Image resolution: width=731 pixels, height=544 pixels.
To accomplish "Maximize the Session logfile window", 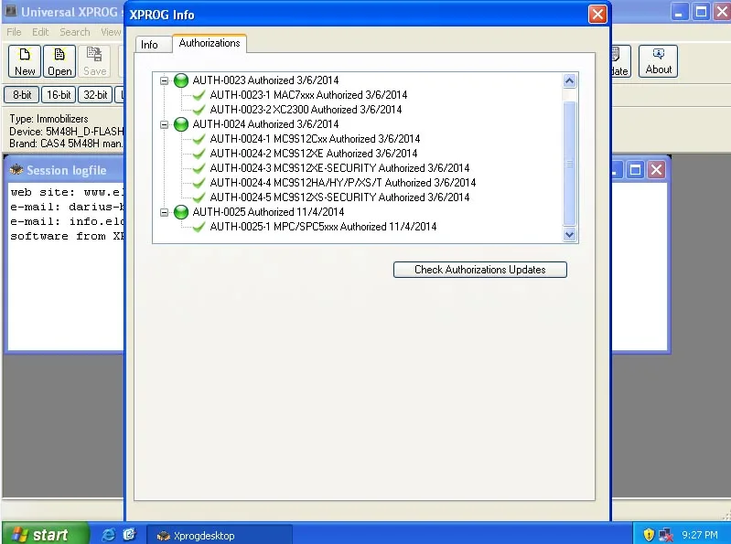I will (x=636, y=169).
